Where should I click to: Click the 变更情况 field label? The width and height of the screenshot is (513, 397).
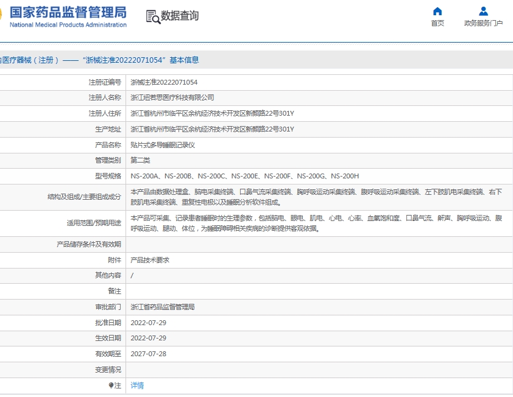[108, 370]
